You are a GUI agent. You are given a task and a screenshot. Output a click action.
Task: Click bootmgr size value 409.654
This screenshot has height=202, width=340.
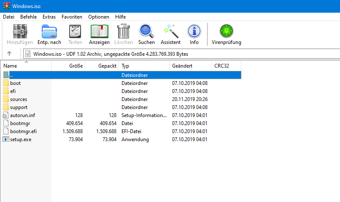tap(74, 123)
